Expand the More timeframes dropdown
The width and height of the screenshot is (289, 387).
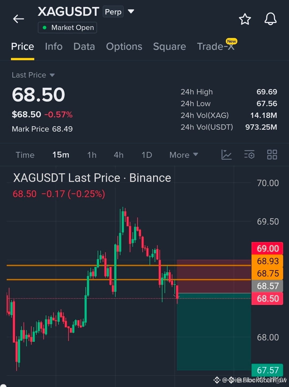[x=184, y=155]
